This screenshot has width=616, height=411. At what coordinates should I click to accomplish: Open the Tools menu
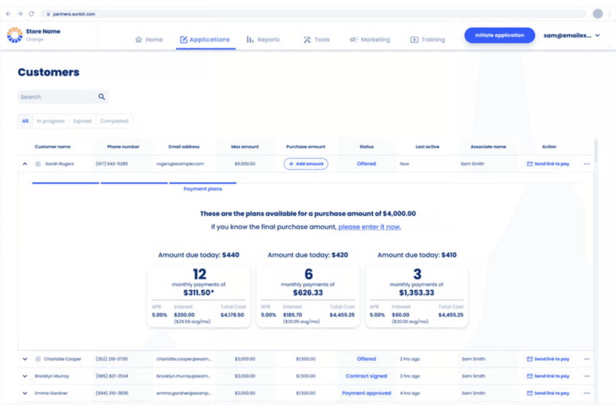(x=316, y=40)
